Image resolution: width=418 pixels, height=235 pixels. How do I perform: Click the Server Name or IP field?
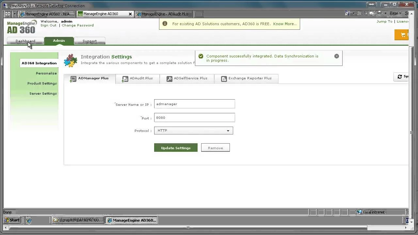pyautogui.click(x=194, y=104)
